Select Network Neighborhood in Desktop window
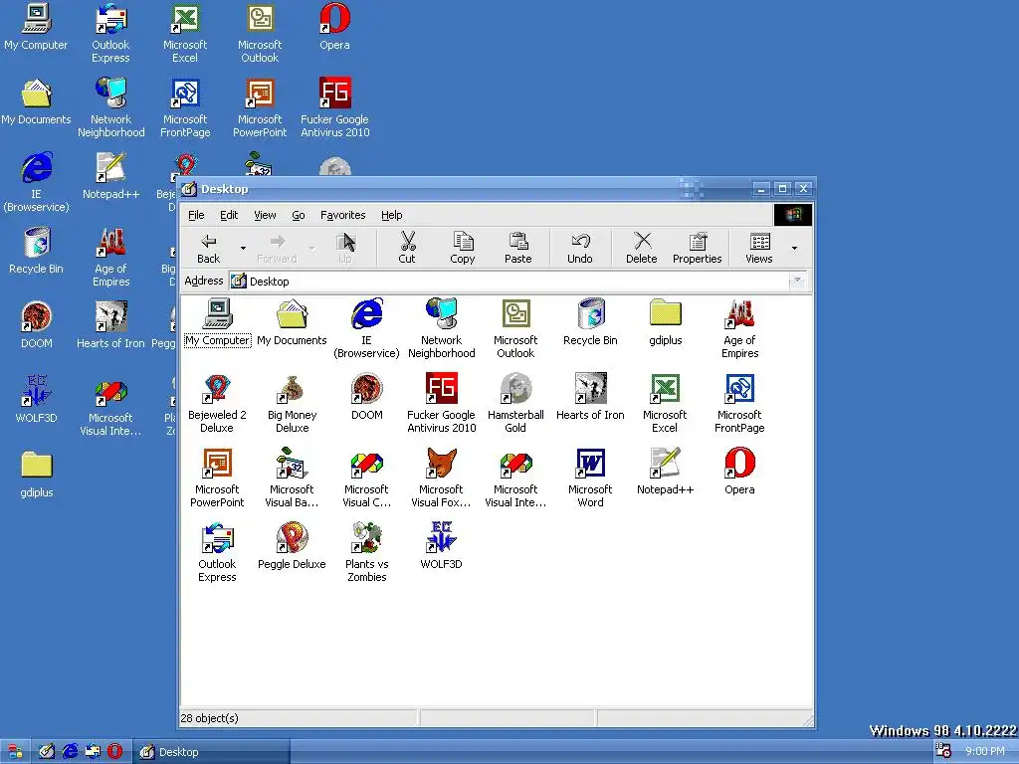Viewport: 1019px width, 764px height. coord(441,328)
